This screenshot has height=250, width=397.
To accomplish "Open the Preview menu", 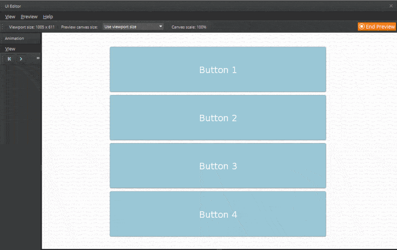I will pyautogui.click(x=29, y=17).
